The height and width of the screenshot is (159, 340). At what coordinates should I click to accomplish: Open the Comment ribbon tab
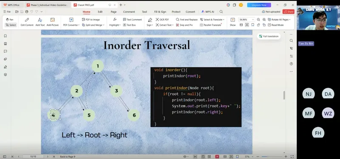coord(129,12)
